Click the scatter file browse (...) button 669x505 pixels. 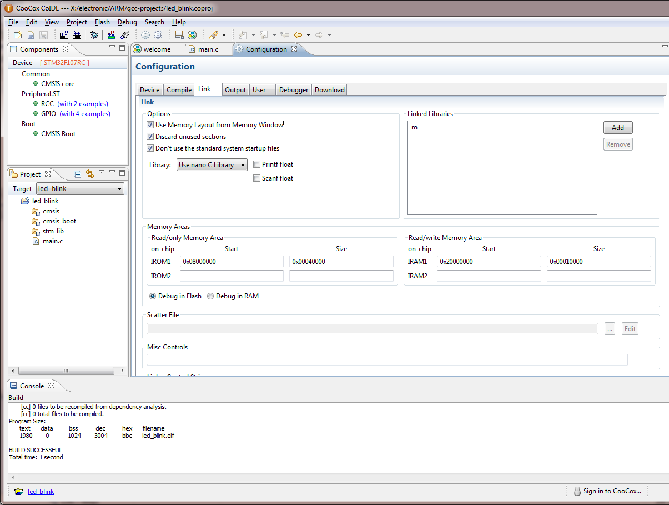pyautogui.click(x=610, y=329)
